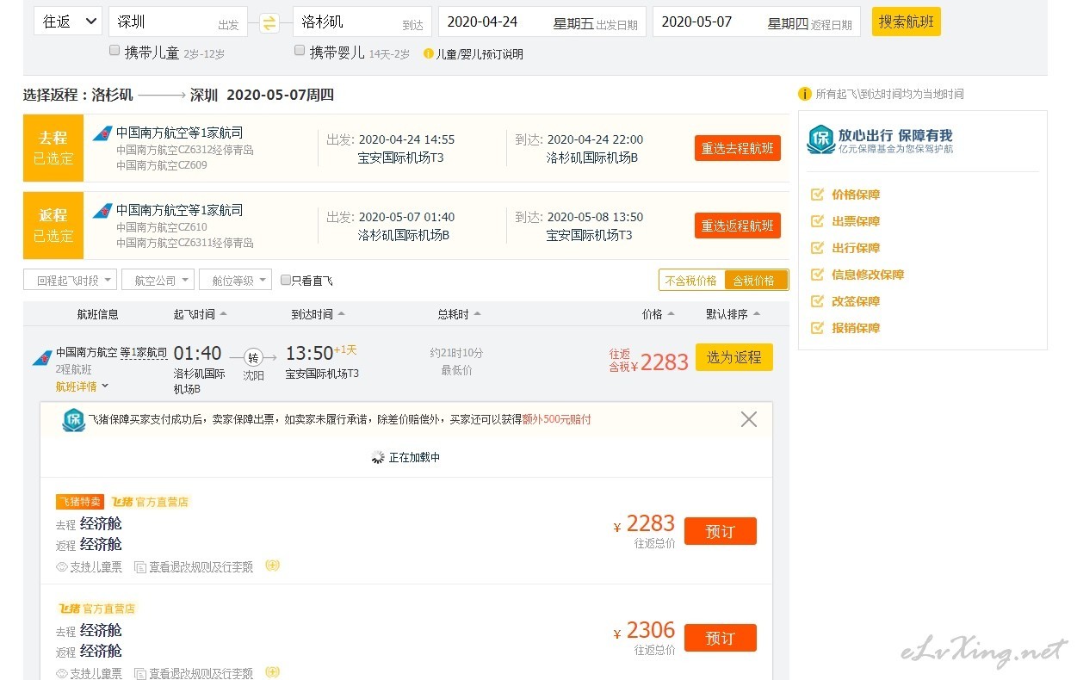
Task: Open the 舱位等级 filter dropdown
Action: [x=236, y=280]
